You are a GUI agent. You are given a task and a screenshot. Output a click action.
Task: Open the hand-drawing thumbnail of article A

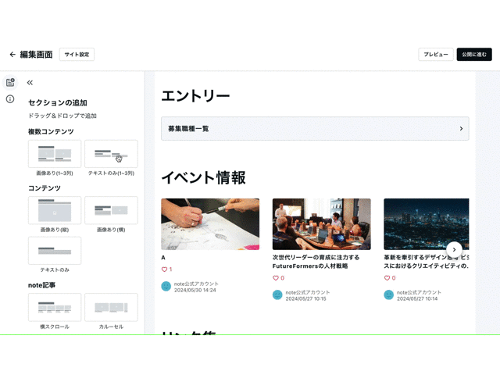(210, 224)
